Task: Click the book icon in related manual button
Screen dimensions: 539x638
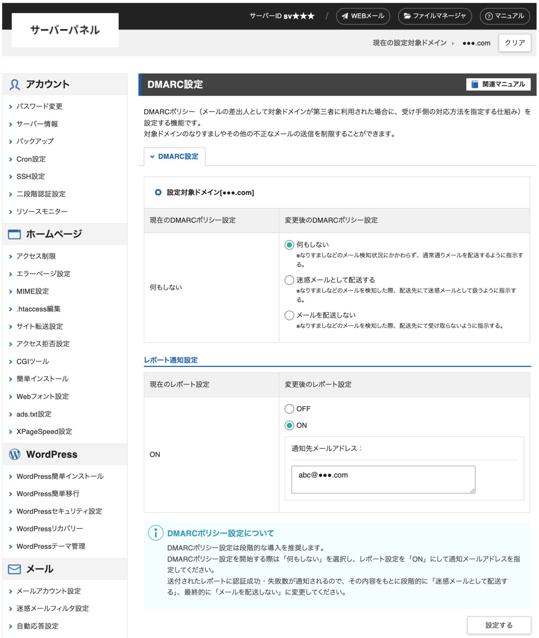Action: click(x=475, y=84)
